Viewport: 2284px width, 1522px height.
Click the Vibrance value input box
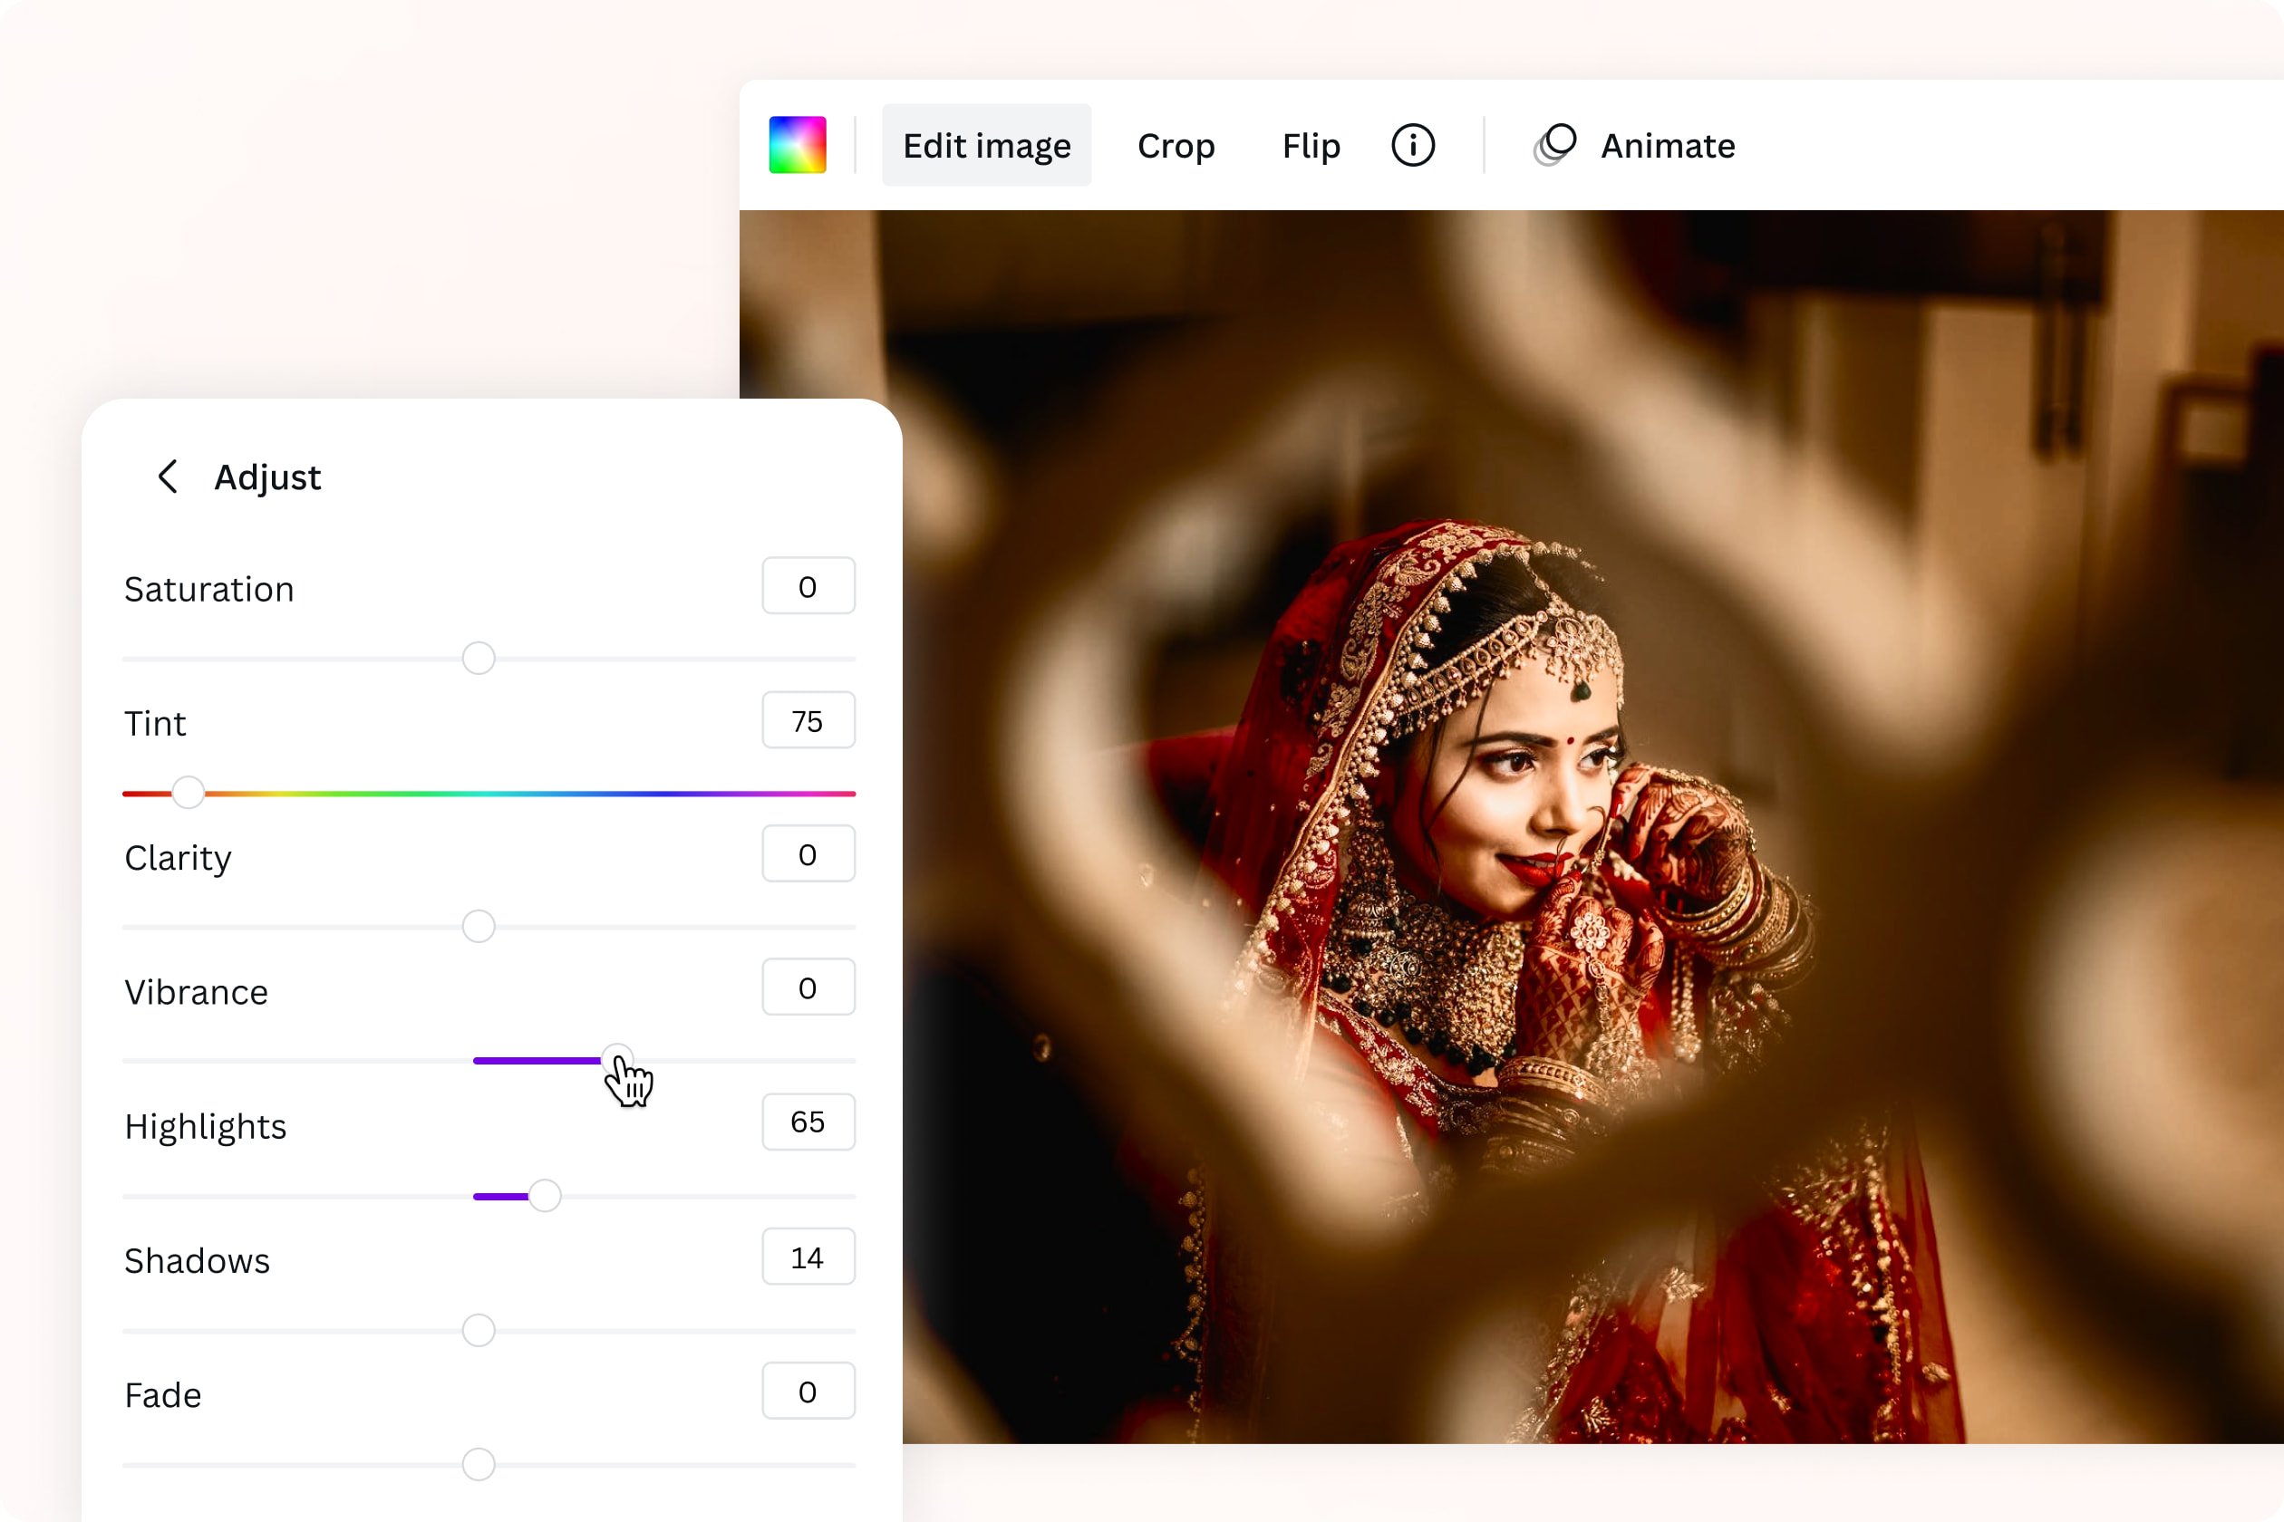coord(808,987)
